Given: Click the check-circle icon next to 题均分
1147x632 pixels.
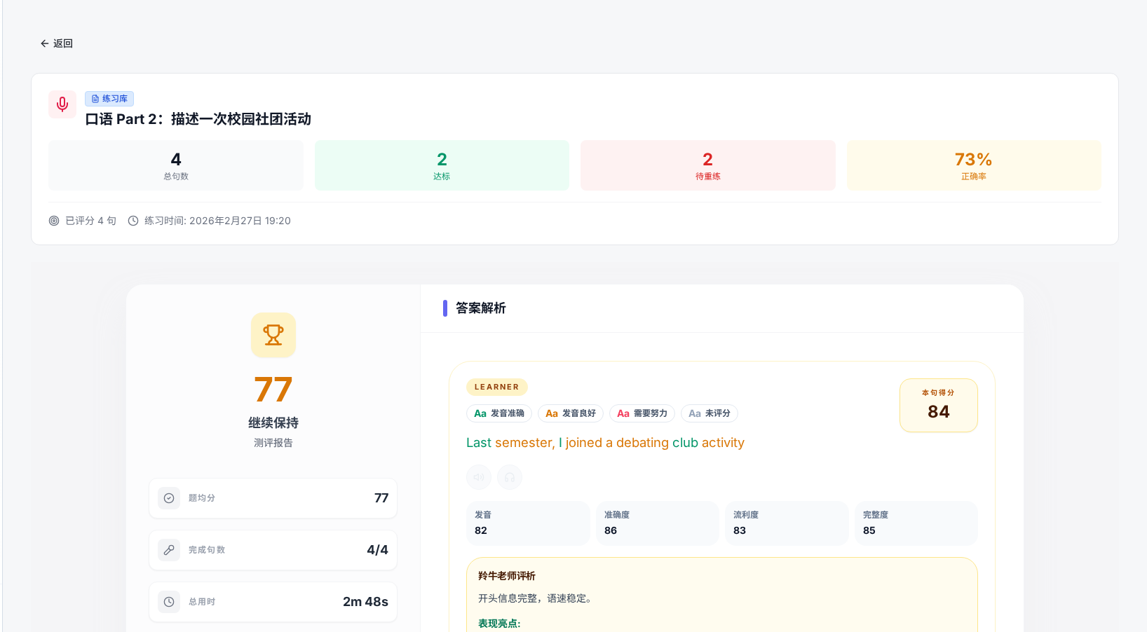Looking at the screenshot, I should click(169, 498).
